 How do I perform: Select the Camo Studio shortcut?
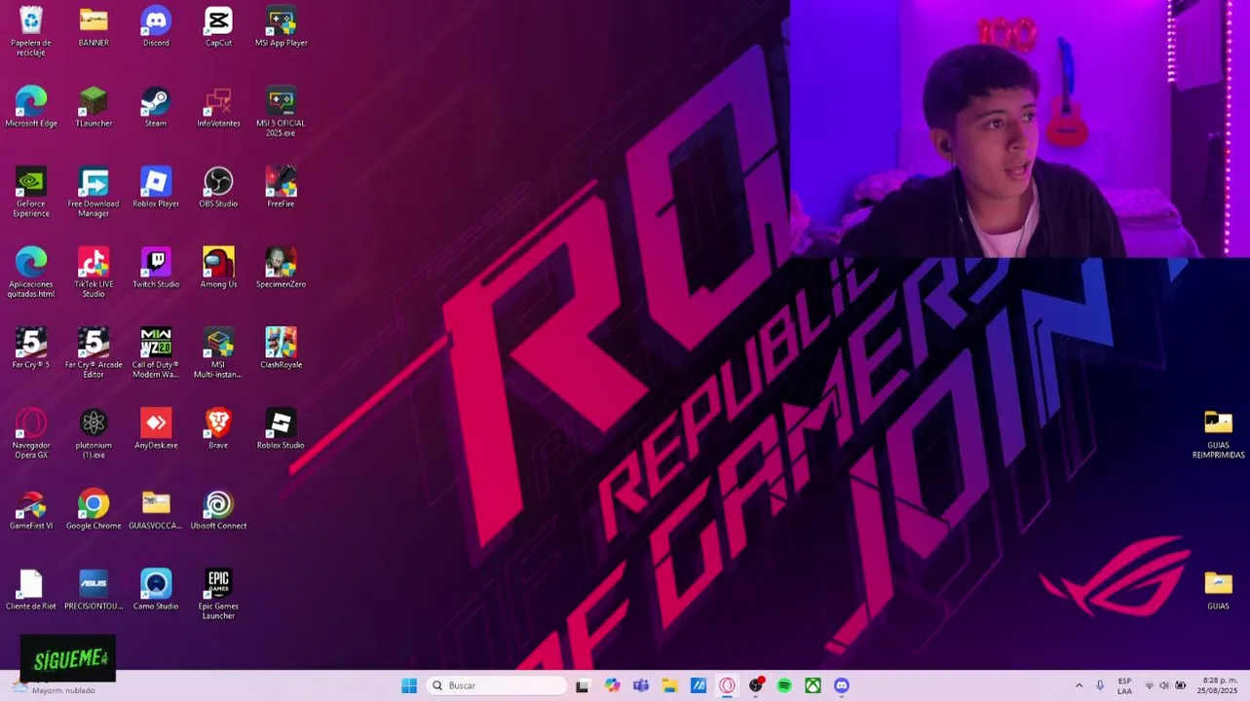(156, 590)
